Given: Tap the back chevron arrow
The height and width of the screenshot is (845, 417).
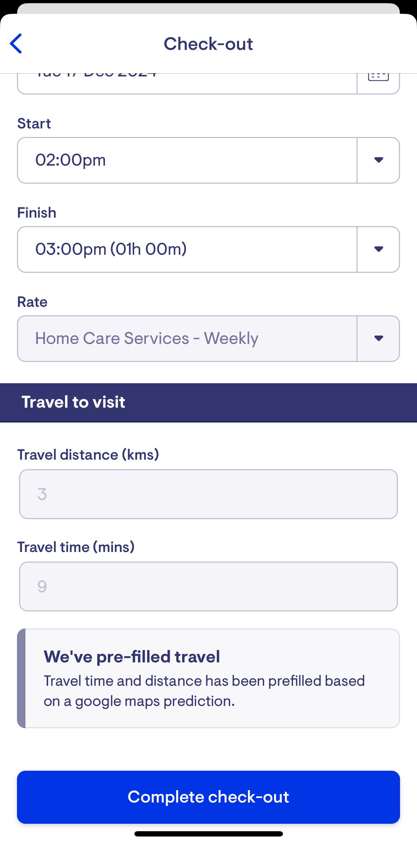Looking at the screenshot, I should coord(16,44).
